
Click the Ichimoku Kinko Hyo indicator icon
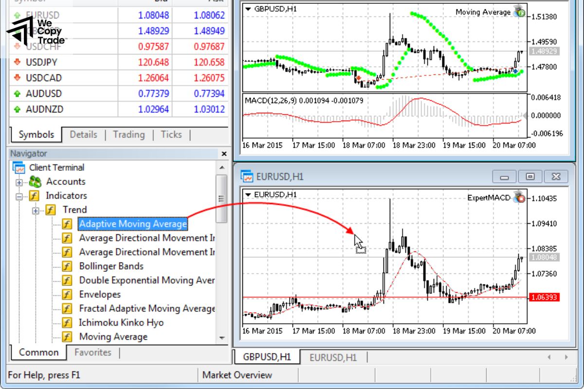(x=66, y=322)
